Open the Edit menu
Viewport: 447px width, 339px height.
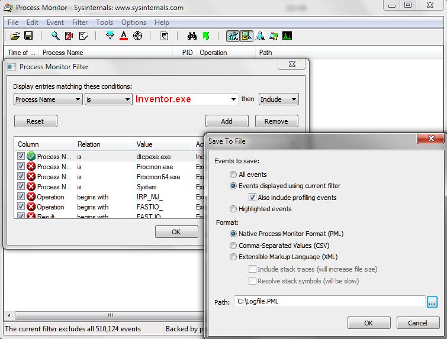(x=33, y=22)
